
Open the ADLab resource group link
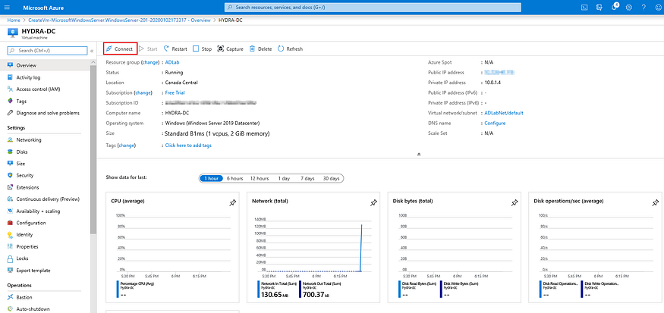pos(172,62)
